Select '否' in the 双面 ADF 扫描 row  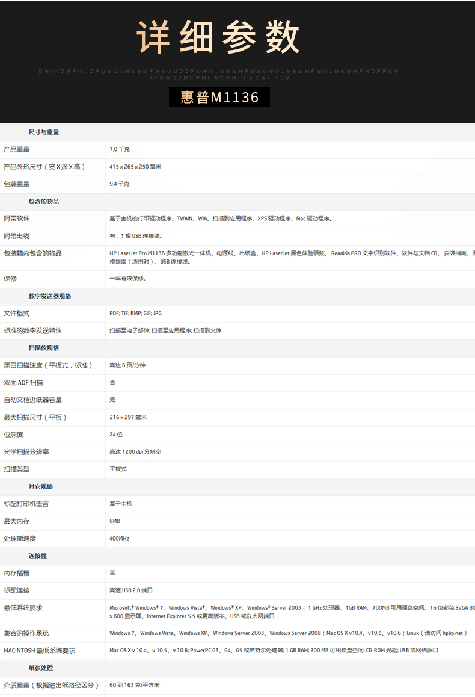112,382
